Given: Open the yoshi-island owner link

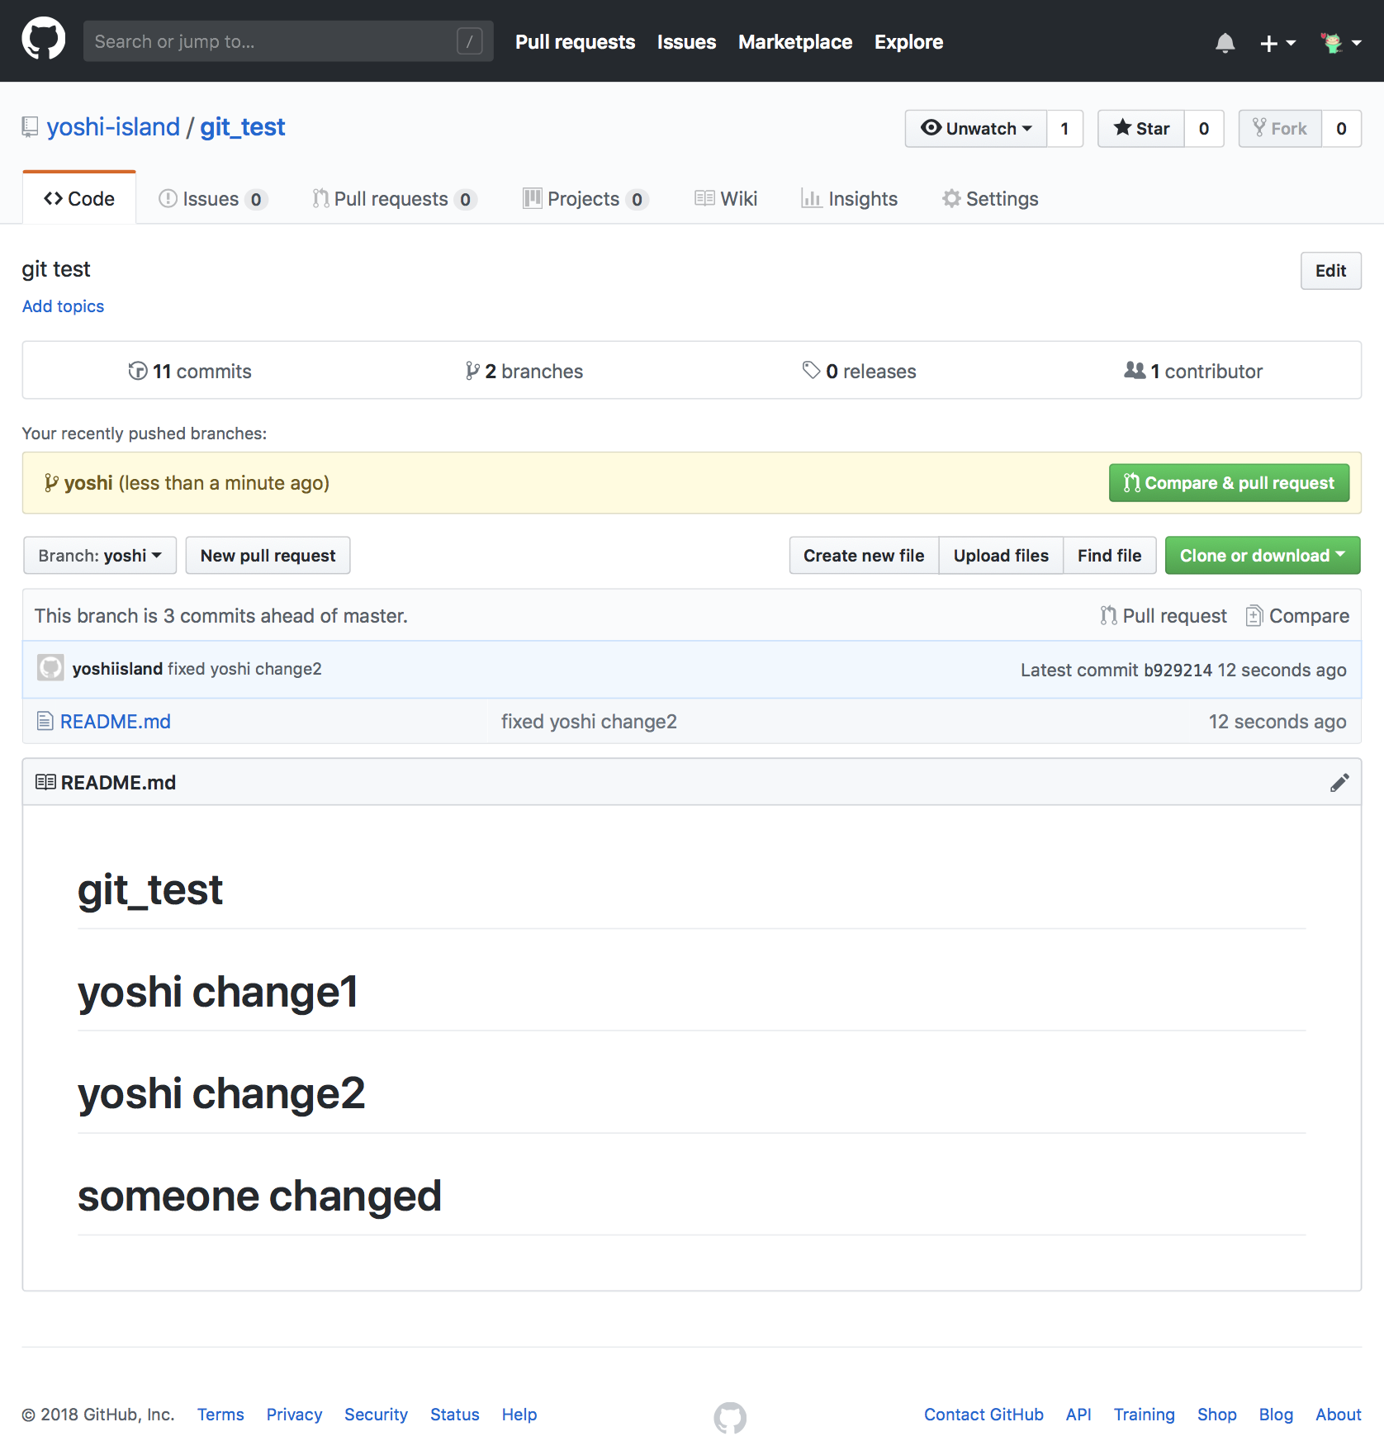Looking at the screenshot, I should coord(113,127).
